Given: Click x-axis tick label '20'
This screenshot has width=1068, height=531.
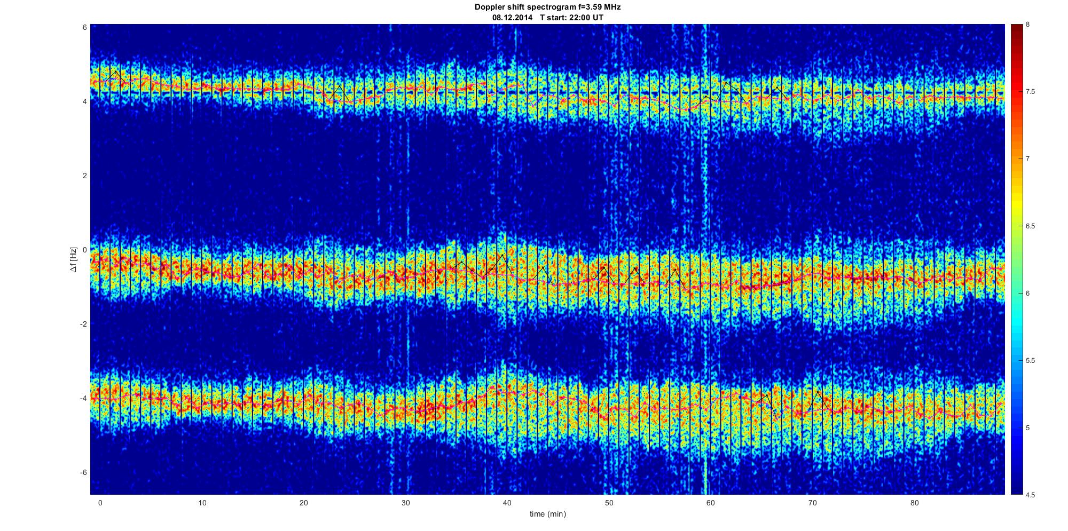Looking at the screenshot, I should pyautogui.click(x=303, y=503).
